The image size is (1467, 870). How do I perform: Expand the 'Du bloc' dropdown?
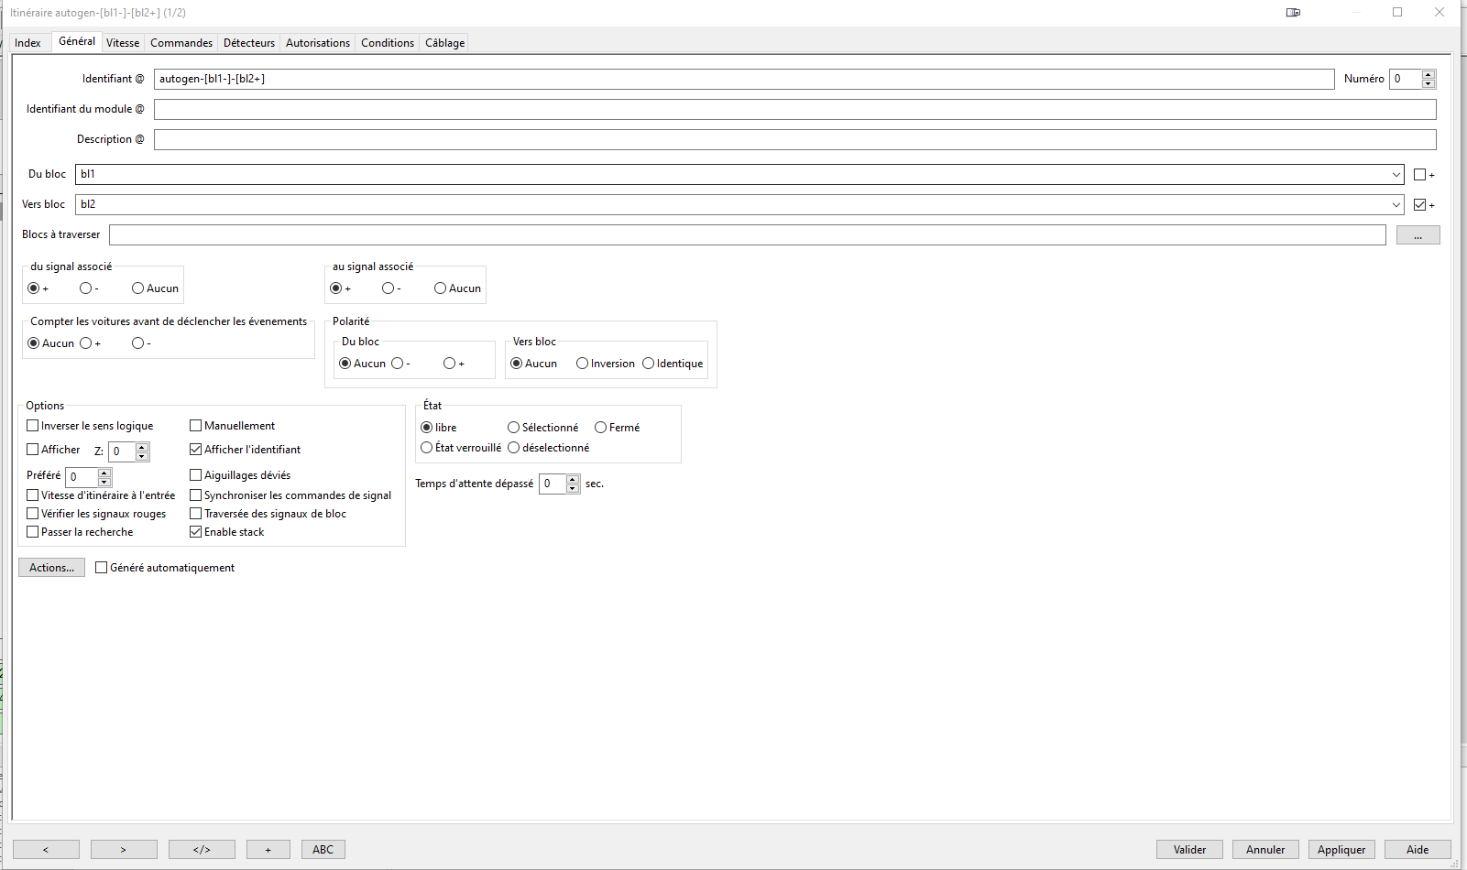click(x=1396, y=175)
